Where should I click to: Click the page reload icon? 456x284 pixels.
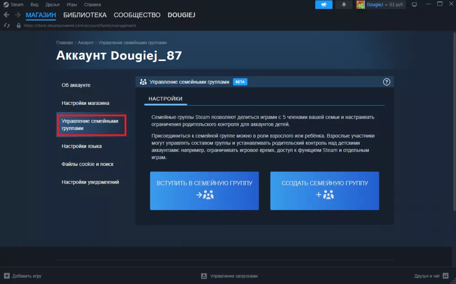6,26
